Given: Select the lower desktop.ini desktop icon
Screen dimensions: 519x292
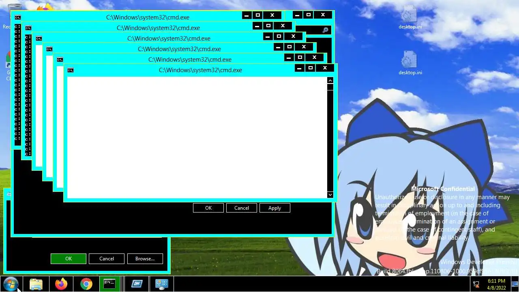Looking at the screenshot, I should click(x=410, y=63).
